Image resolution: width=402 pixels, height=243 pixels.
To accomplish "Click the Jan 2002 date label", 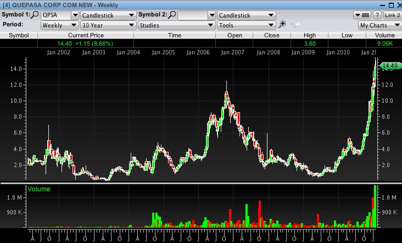I will click(x=58, y=52).
